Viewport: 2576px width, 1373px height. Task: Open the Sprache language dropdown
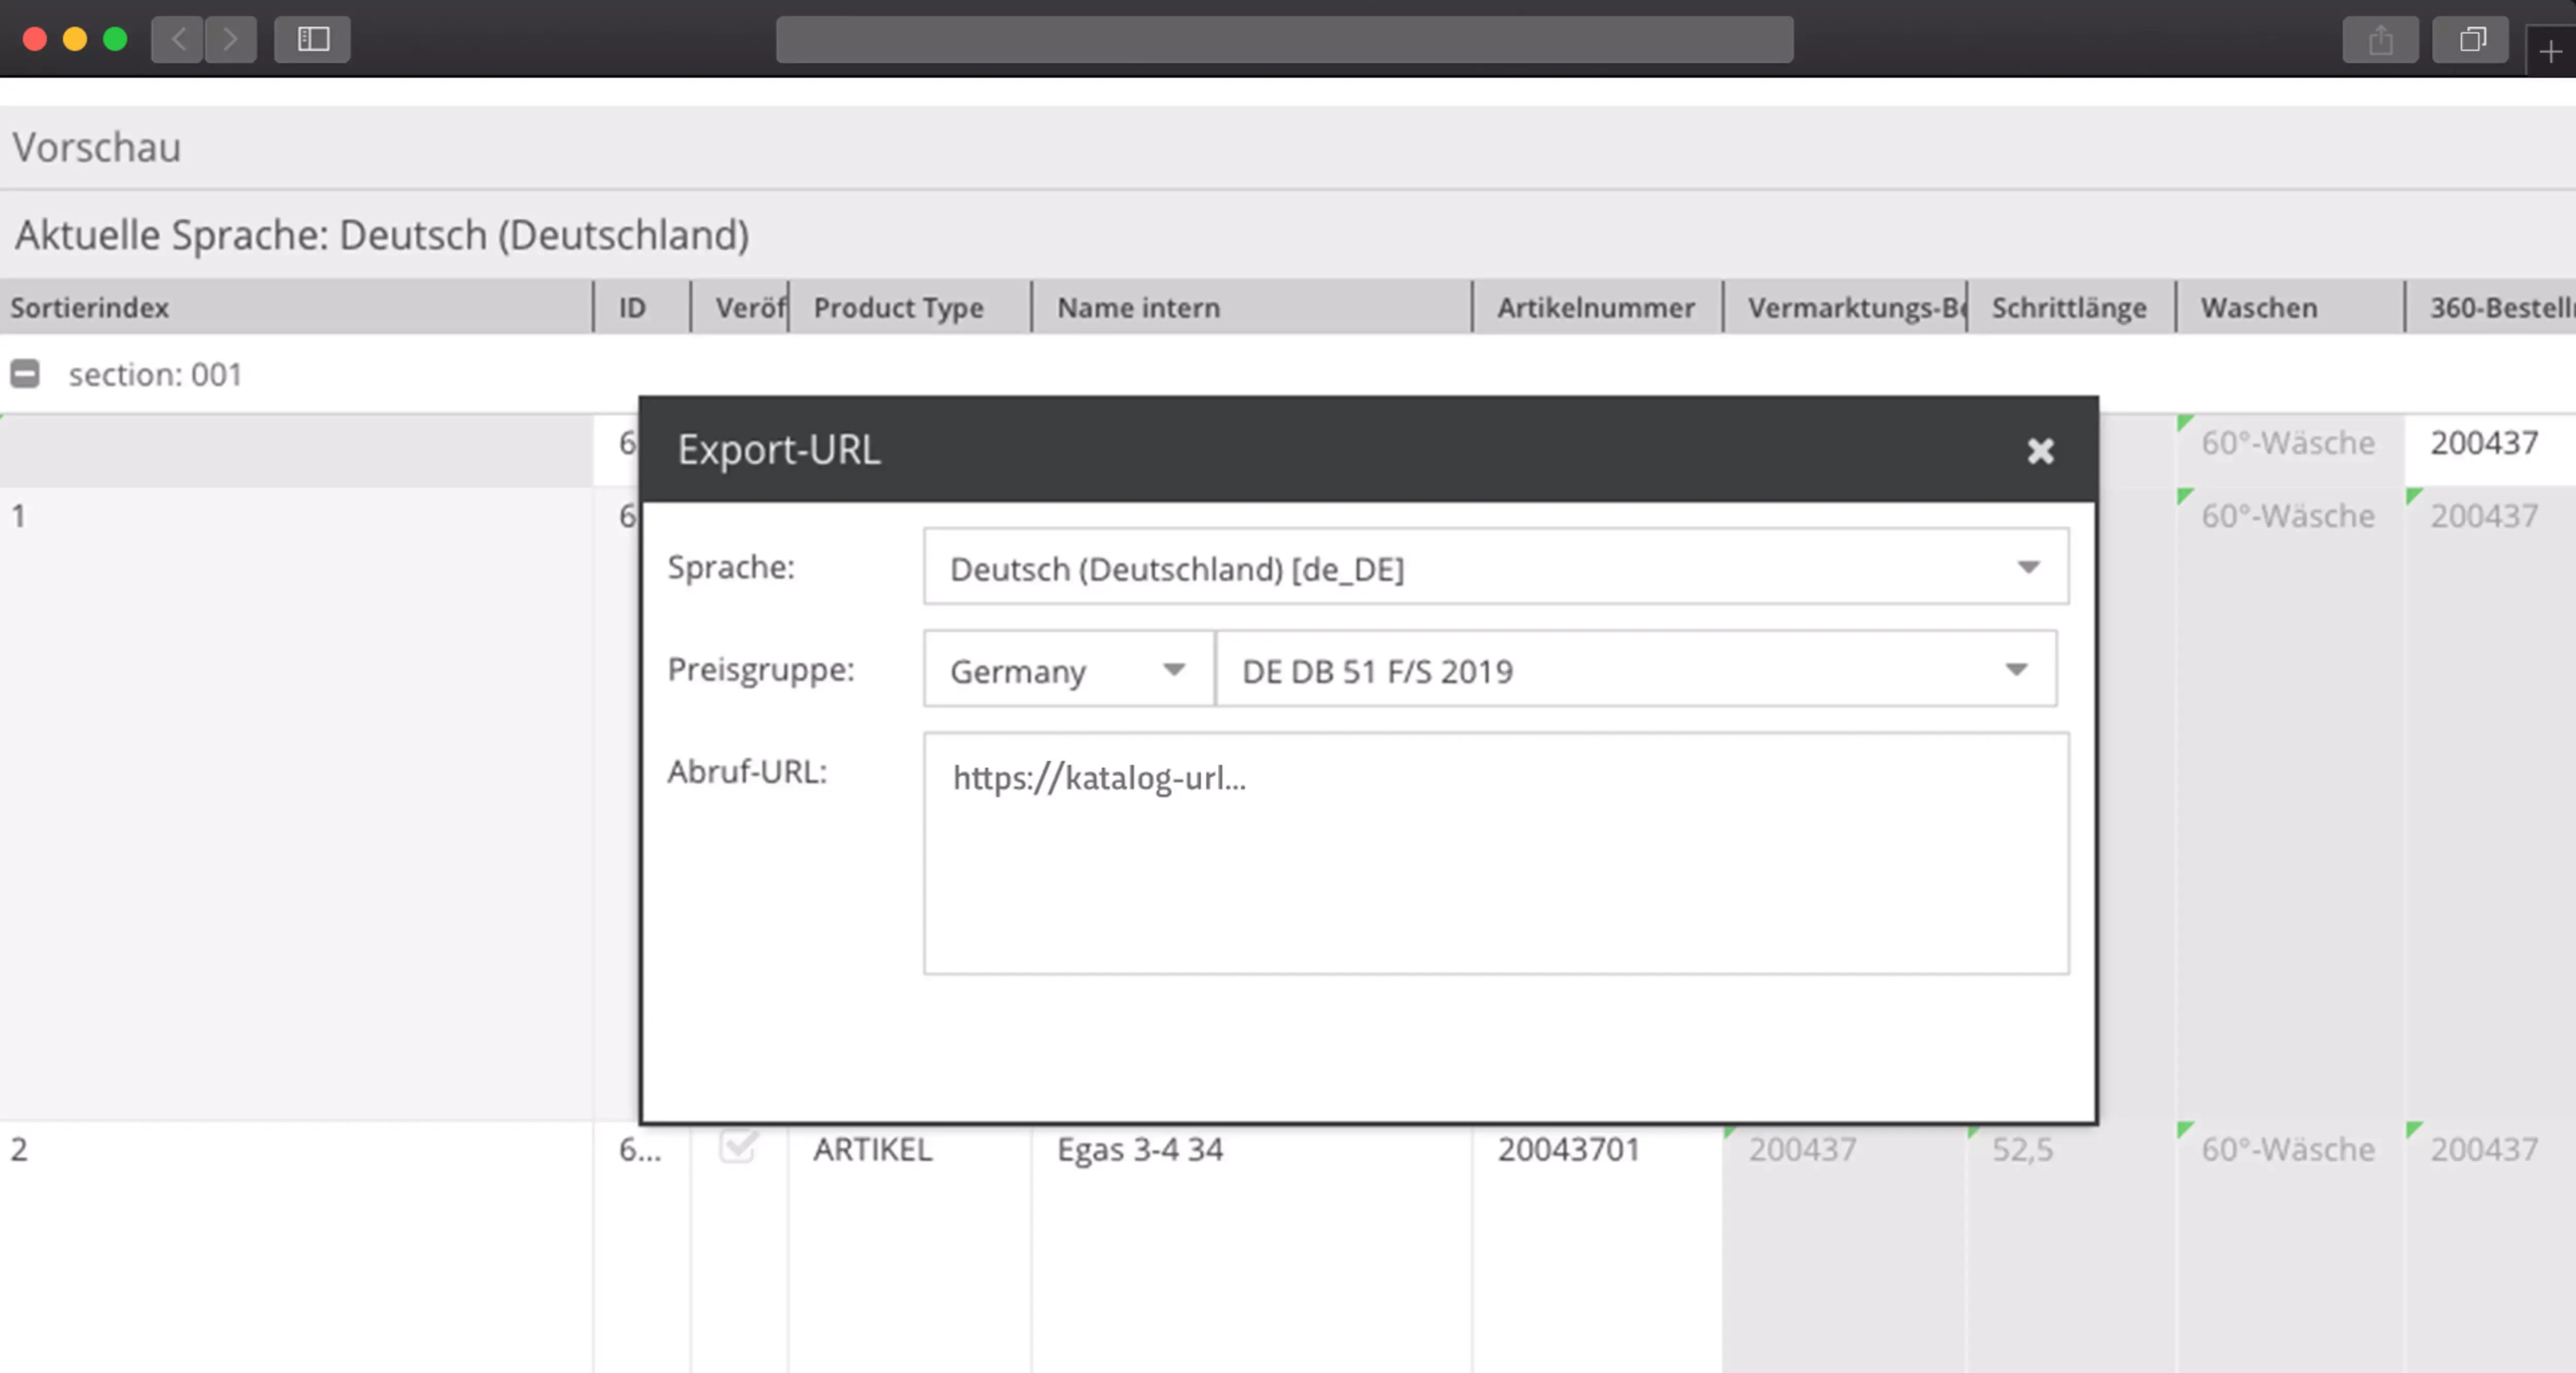point(2029,567)
